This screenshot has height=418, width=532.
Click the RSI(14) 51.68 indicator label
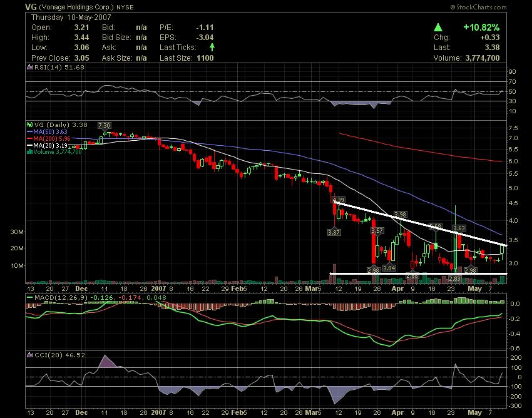coord(59,67)
